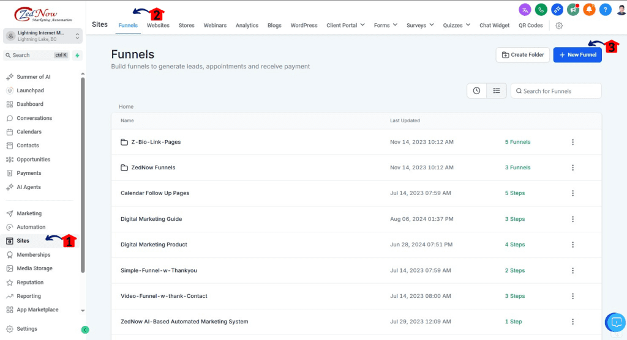Switch to list view icon
Viewport: 627px width, 340px height.
(497, 91)
